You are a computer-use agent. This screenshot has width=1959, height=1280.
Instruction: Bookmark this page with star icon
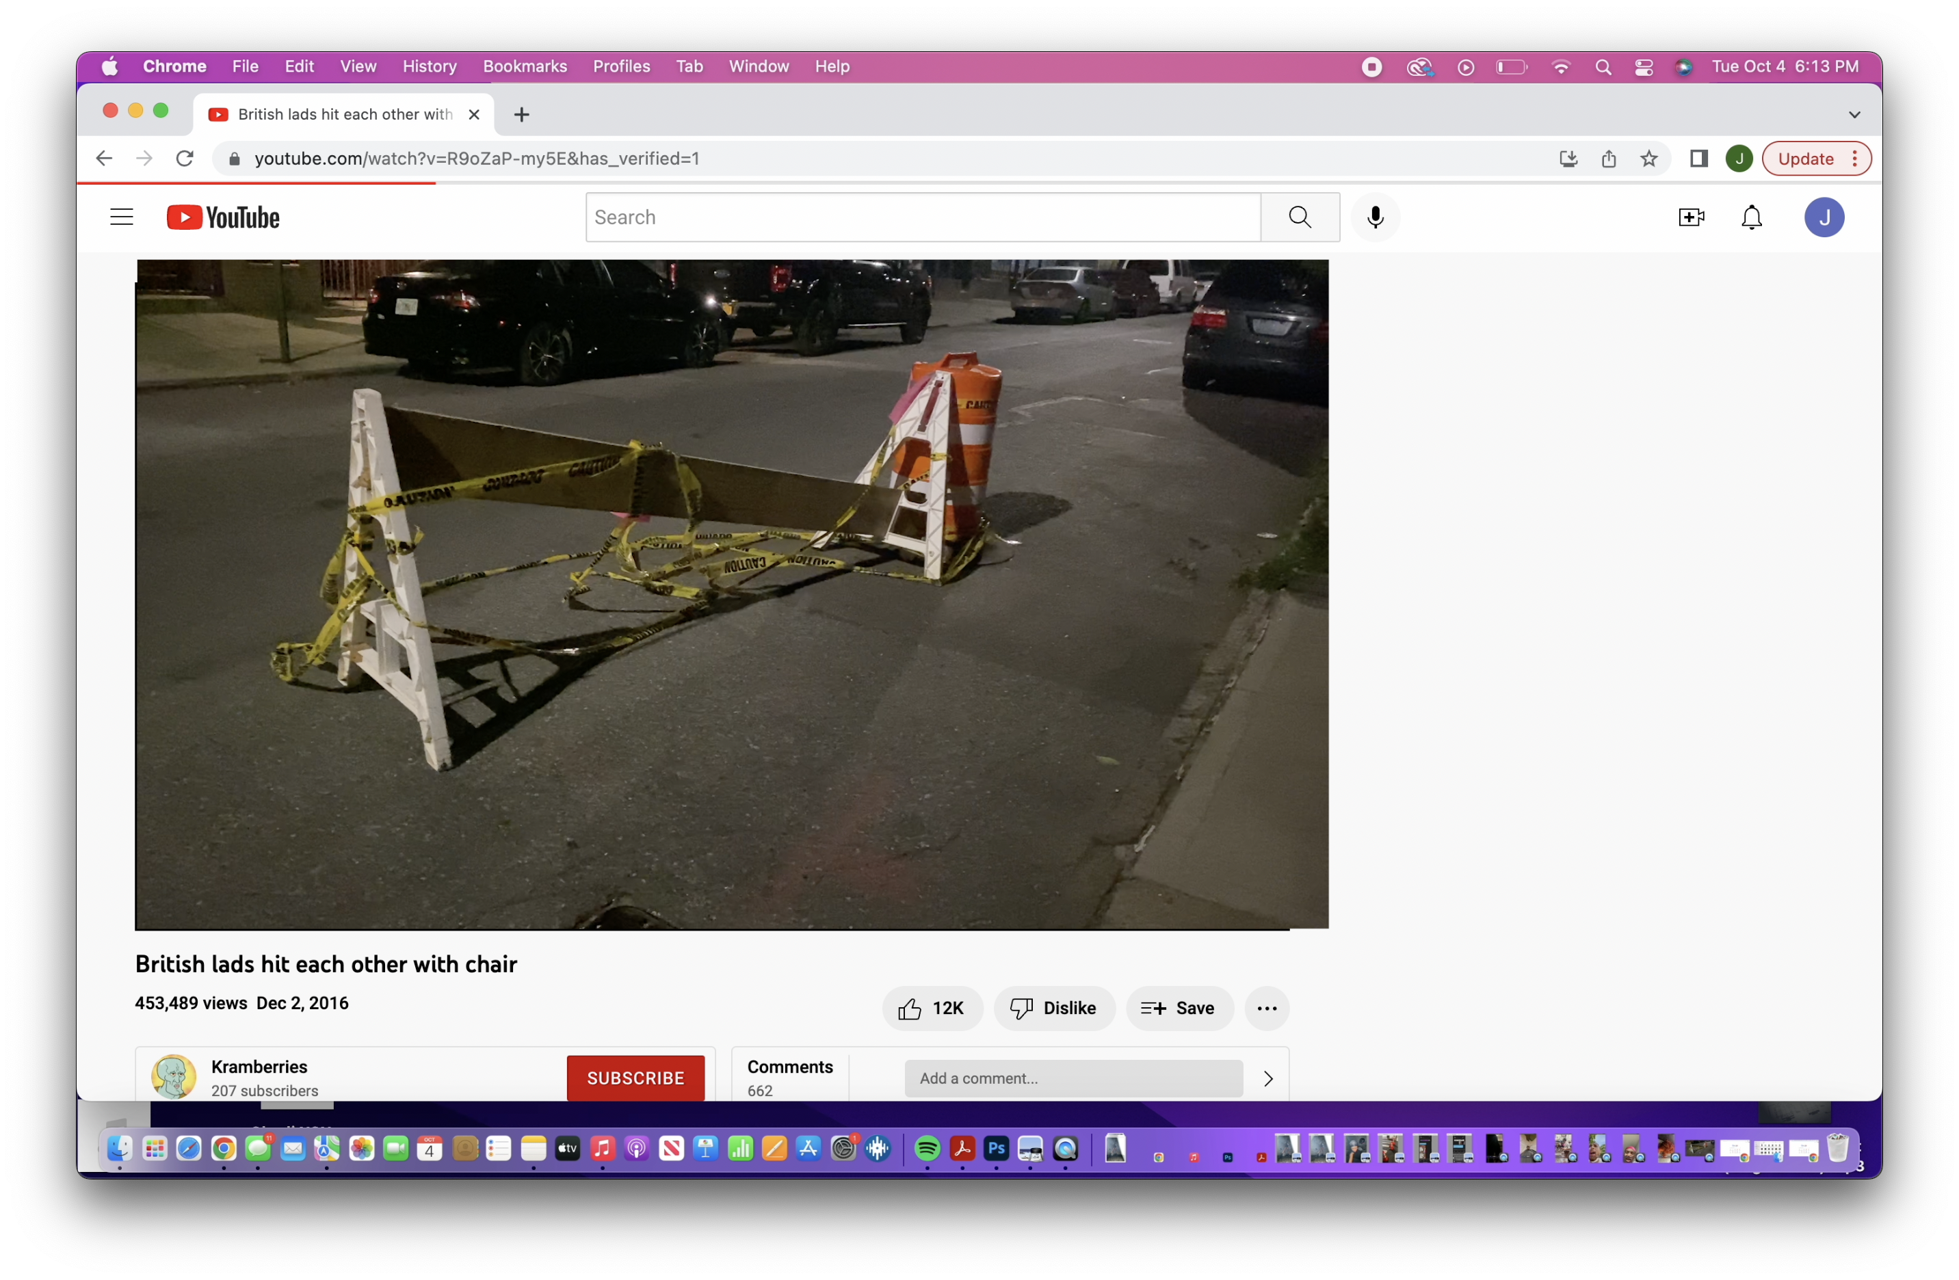pos(1648,159)
